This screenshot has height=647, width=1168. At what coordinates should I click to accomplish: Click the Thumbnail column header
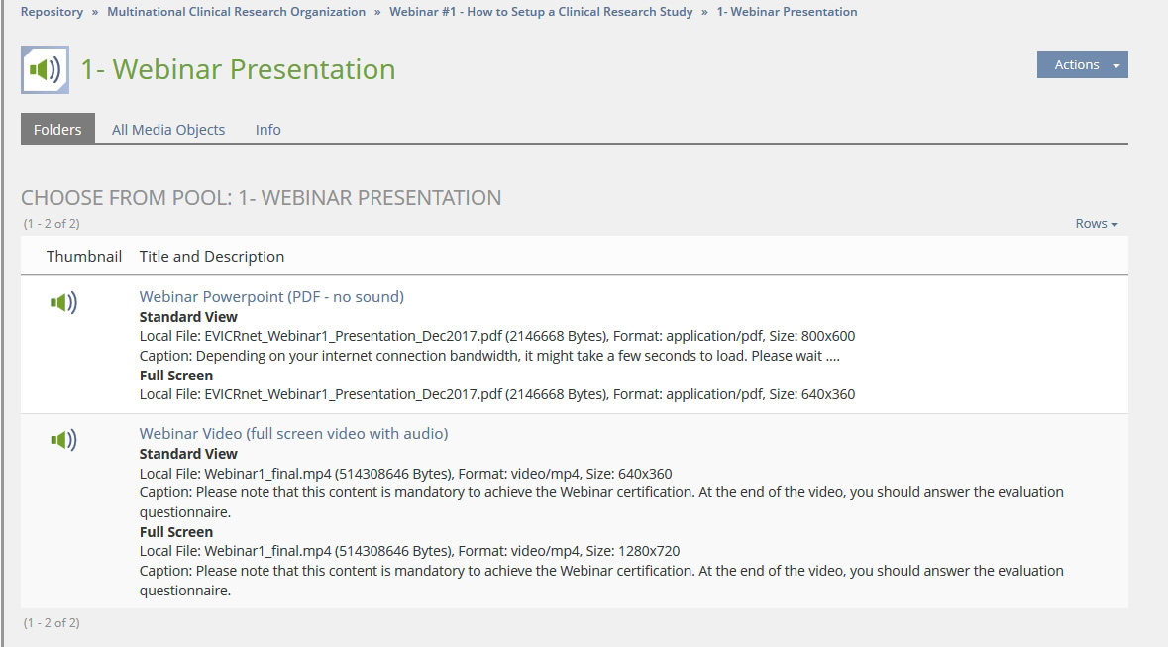pos(83,257)
